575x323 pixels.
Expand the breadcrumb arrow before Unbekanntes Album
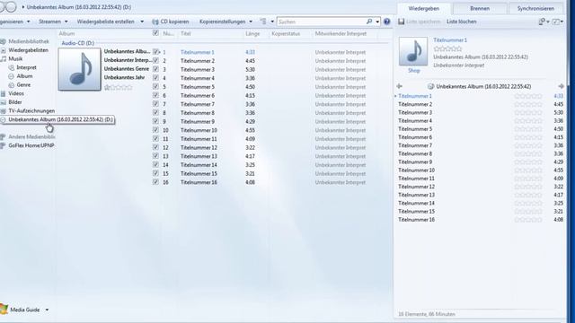point(23,7)
